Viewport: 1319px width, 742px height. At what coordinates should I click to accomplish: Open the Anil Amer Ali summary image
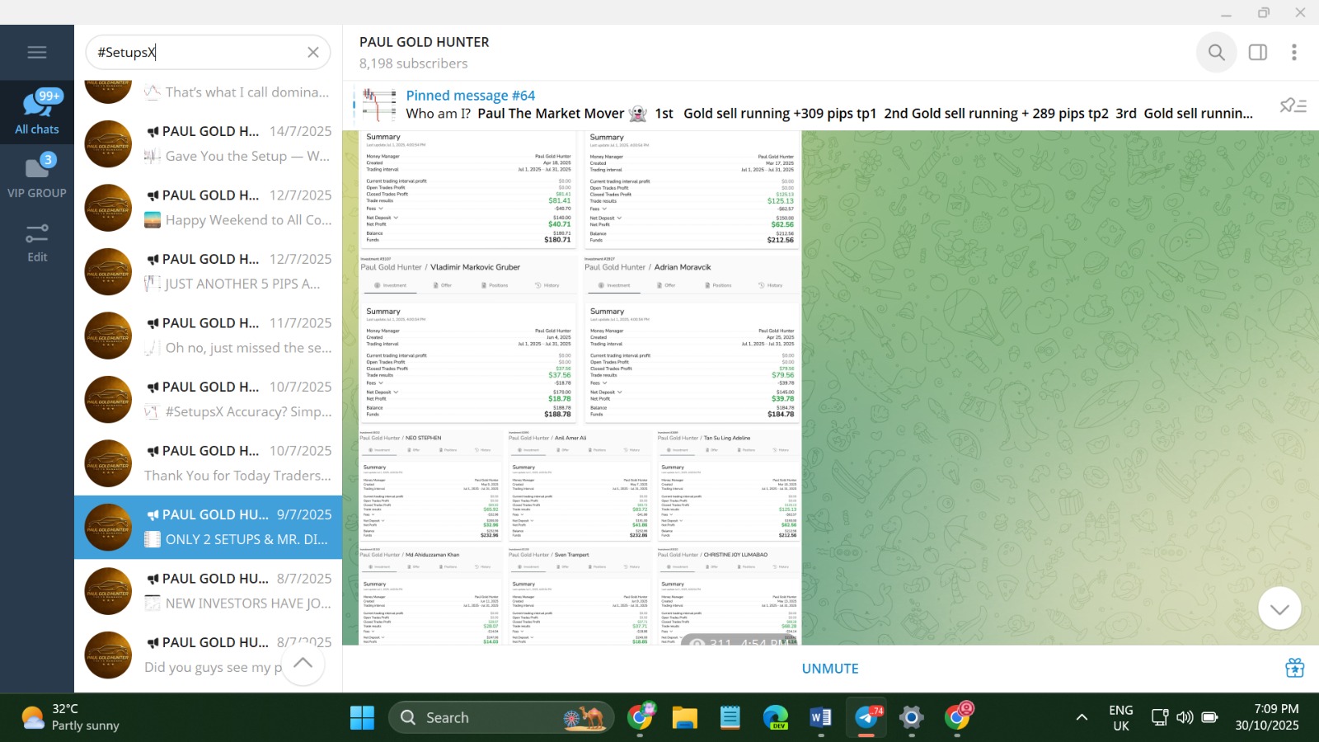tap(580, 485)
